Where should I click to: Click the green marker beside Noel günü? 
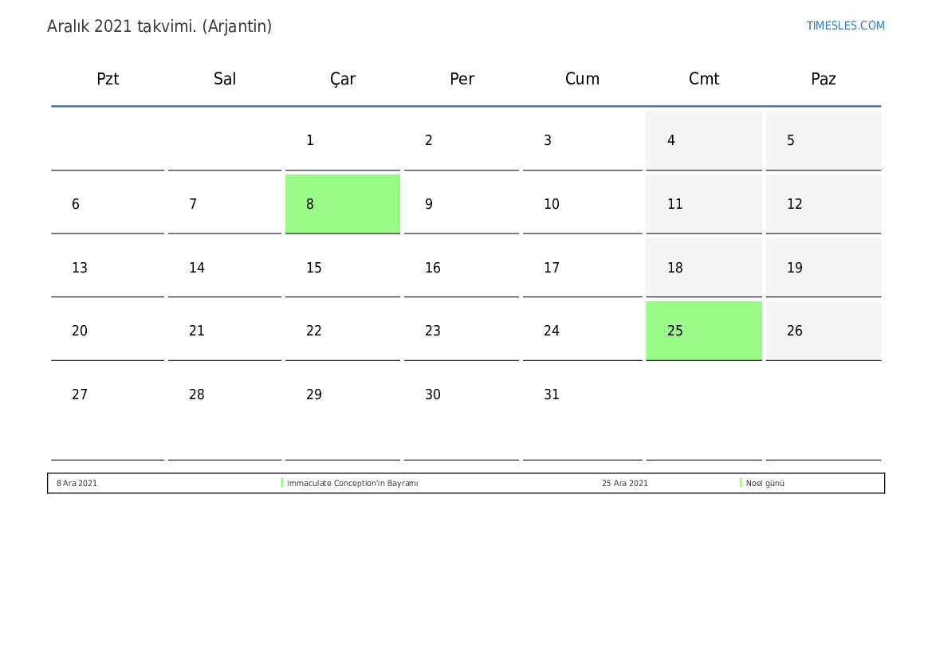[741, 483]
